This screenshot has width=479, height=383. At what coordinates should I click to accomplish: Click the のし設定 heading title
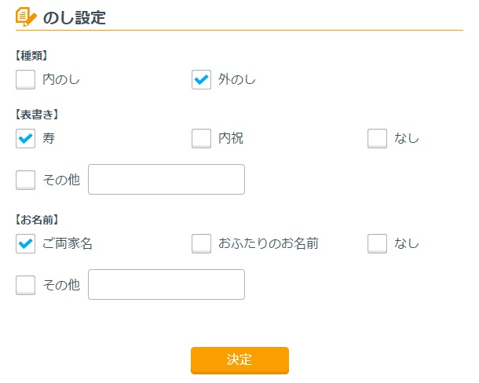tap(75, 17)
